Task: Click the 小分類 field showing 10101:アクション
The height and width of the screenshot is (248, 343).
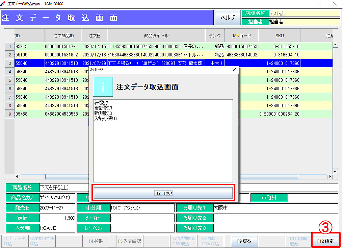Action: pos(142,208)
